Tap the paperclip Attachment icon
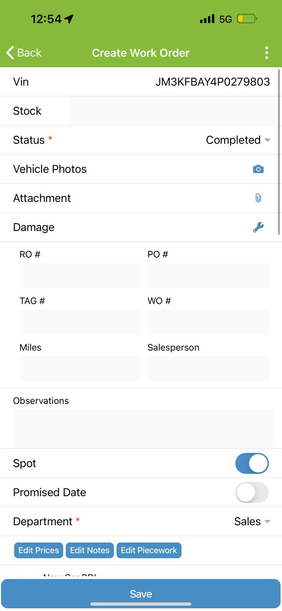The height and width of the screenshot is (611, 282). pos(258,198)
